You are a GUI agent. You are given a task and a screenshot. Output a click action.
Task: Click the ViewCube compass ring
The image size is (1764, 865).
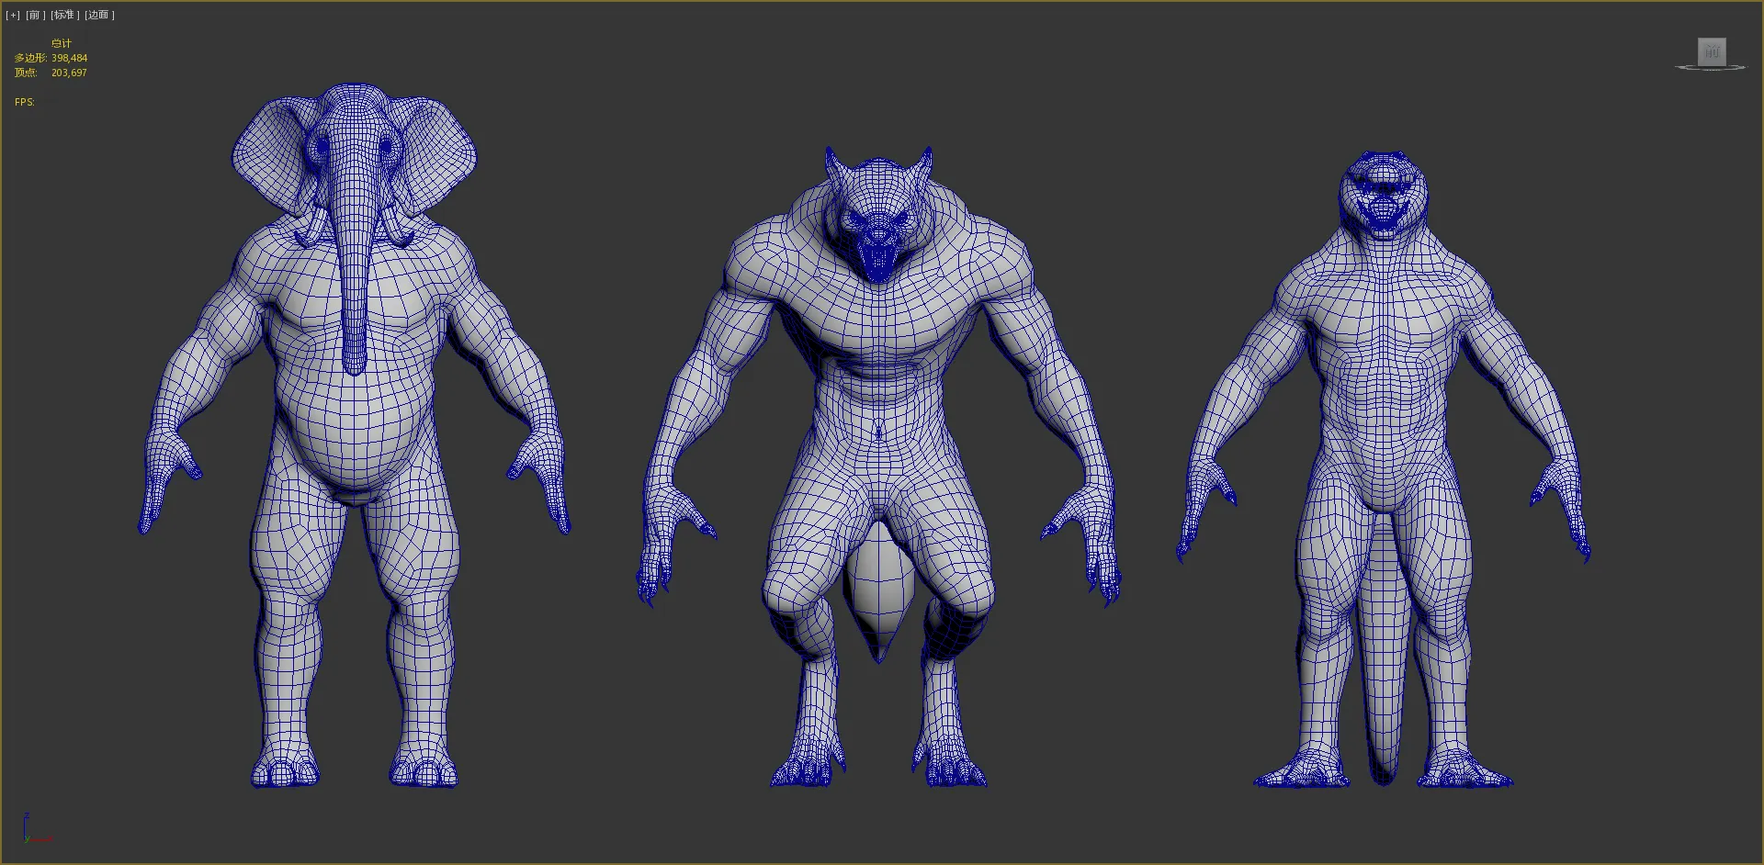pyautogui.click(x=1711, y=68)
